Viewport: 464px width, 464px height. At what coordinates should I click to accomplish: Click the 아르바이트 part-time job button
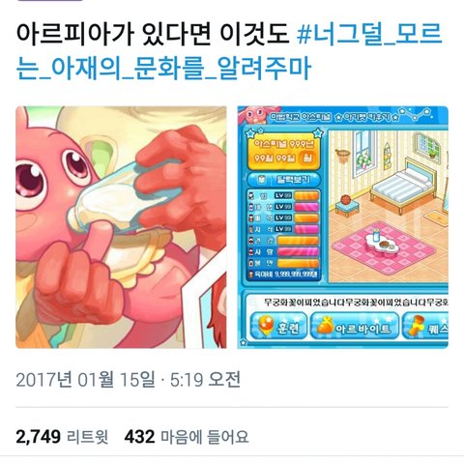(x=355, y=326)
